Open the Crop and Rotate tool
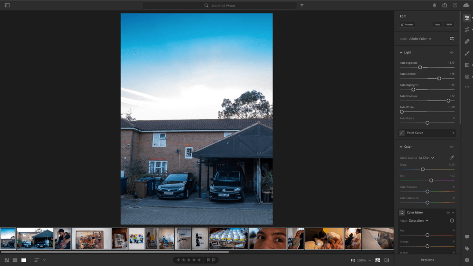Viewport: 473px width, 266px height. (x=467, y=30)
